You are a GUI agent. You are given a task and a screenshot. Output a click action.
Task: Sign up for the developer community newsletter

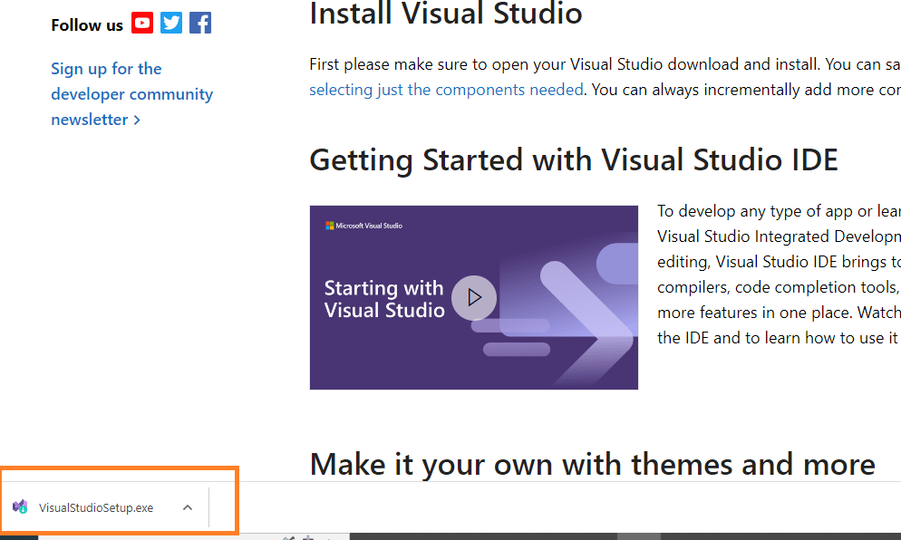coord(131,93)
